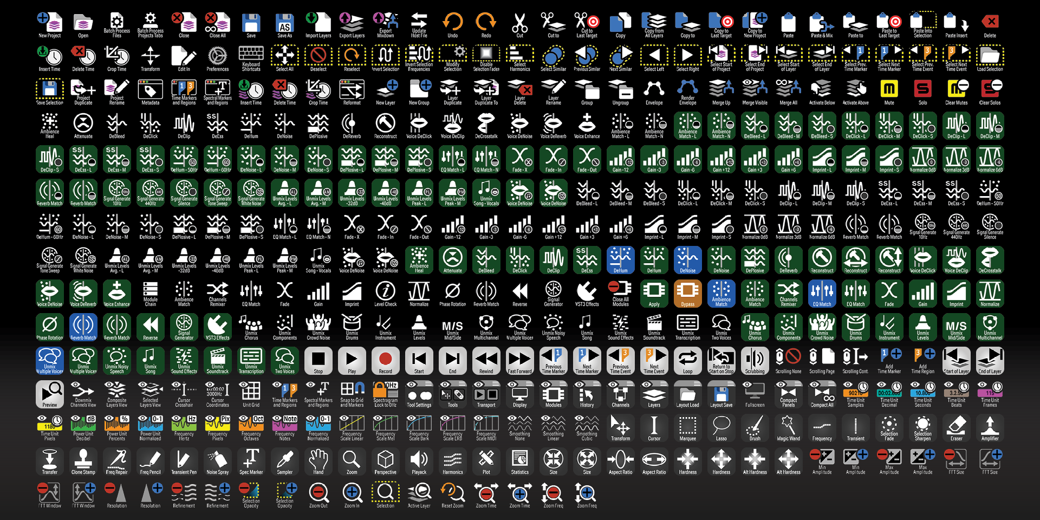The height and width of the screenshot is (520, 1040).
Task: Enable the Scrubbing icon
Action: (x=755, y=361)
